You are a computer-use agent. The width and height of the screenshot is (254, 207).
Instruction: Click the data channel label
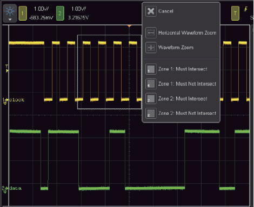(15, 188)
